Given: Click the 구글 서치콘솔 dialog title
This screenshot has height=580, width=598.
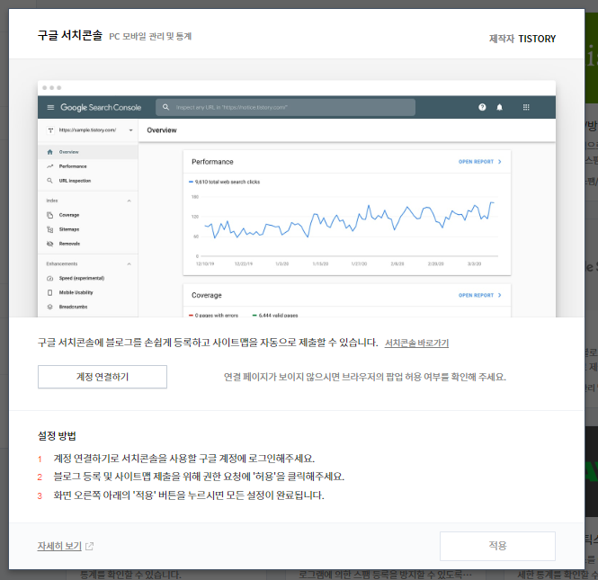Looking at the screenshot, I should tap(70, 35).
